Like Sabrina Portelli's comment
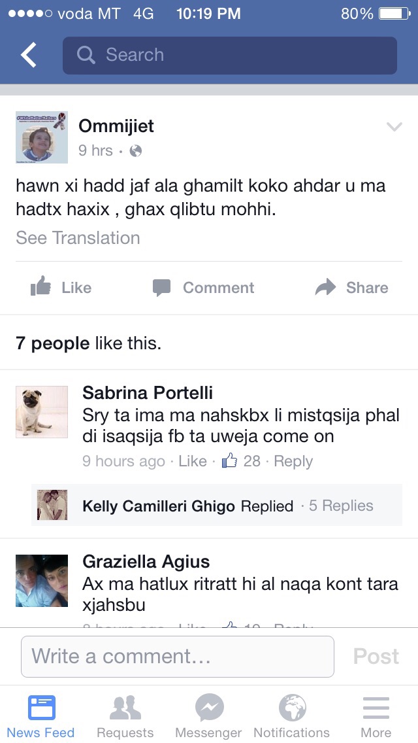Viewport: 418px width, 743px height. click(192, 461)
